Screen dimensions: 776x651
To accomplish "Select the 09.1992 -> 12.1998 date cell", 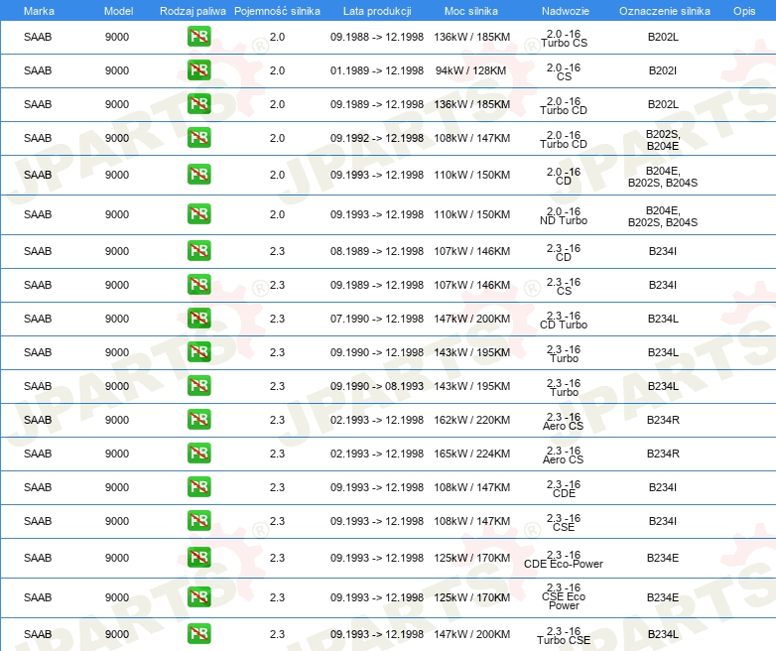I will (377, 138).
